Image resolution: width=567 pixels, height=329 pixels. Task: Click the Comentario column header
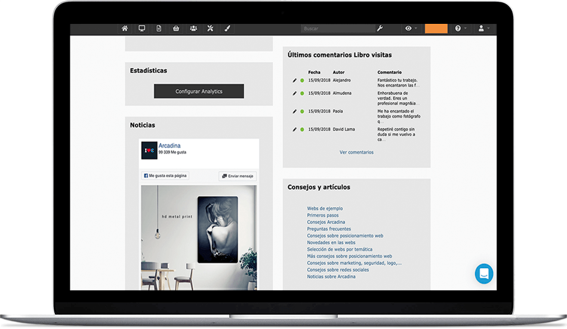click(x=390, y=72)
